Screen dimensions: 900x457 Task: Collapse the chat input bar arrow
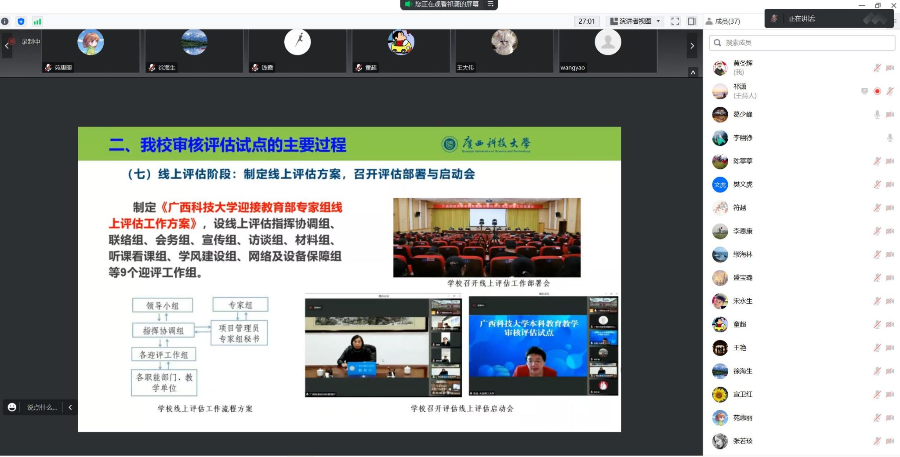click(70, 407)
